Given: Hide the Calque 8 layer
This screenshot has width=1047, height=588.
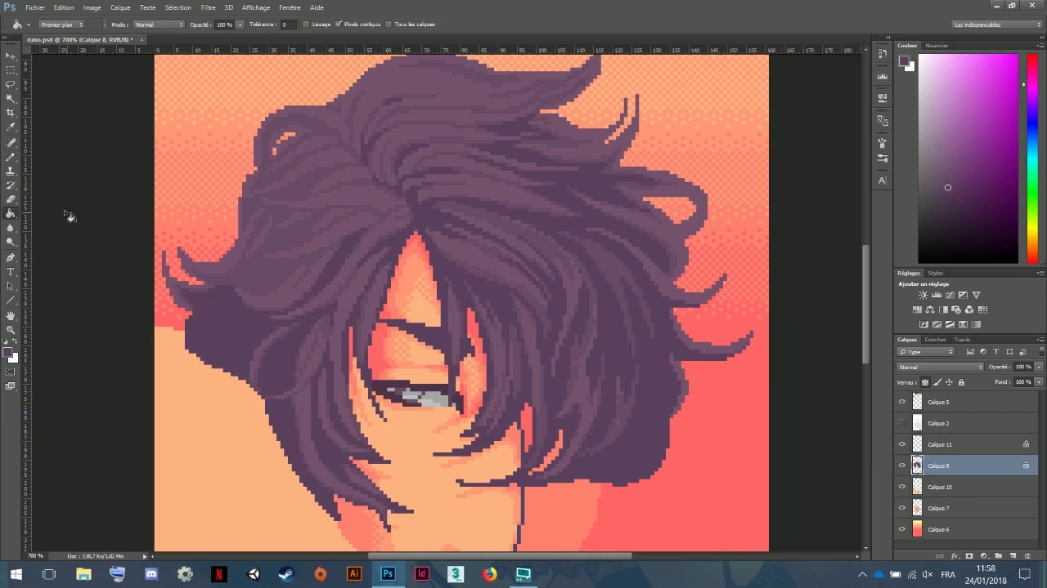Looking at the screenshot, I should (902, 465).
